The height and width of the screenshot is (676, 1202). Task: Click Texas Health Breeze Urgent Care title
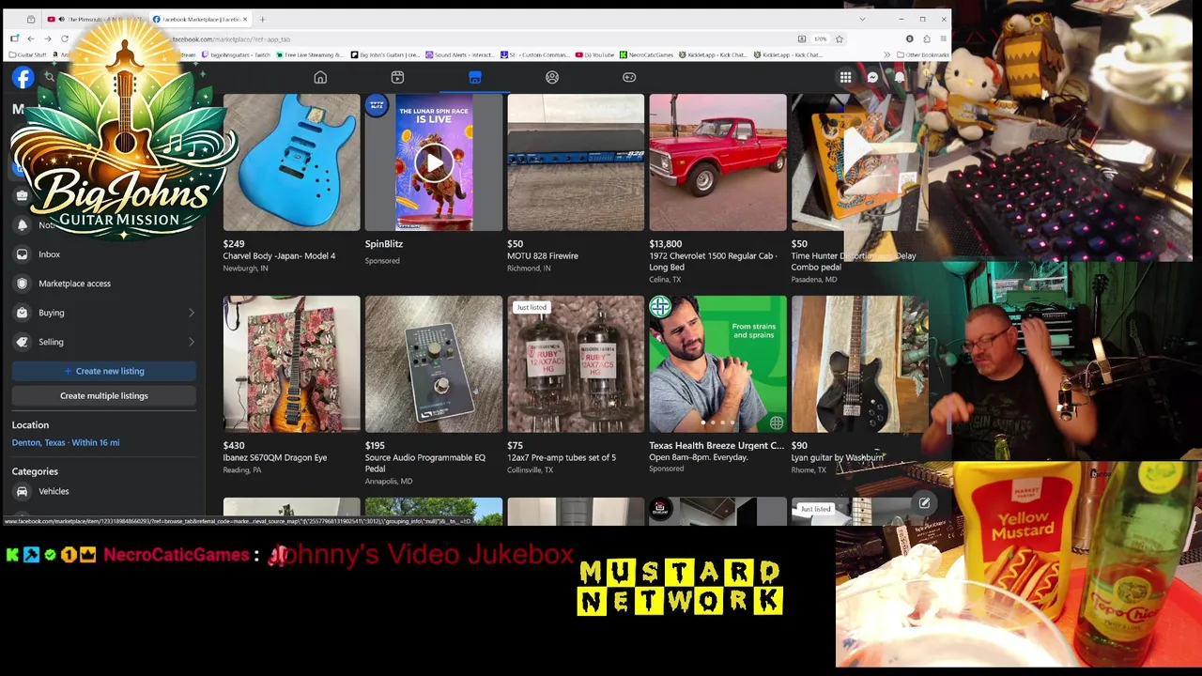(x=717, y=446)
